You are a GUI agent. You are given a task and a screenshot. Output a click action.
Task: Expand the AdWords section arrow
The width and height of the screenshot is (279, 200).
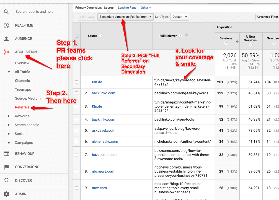point(9,116)
